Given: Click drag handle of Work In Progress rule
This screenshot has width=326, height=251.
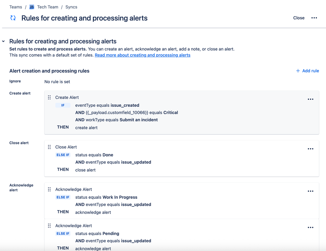Looking at the screenshot, I should 49,189.
